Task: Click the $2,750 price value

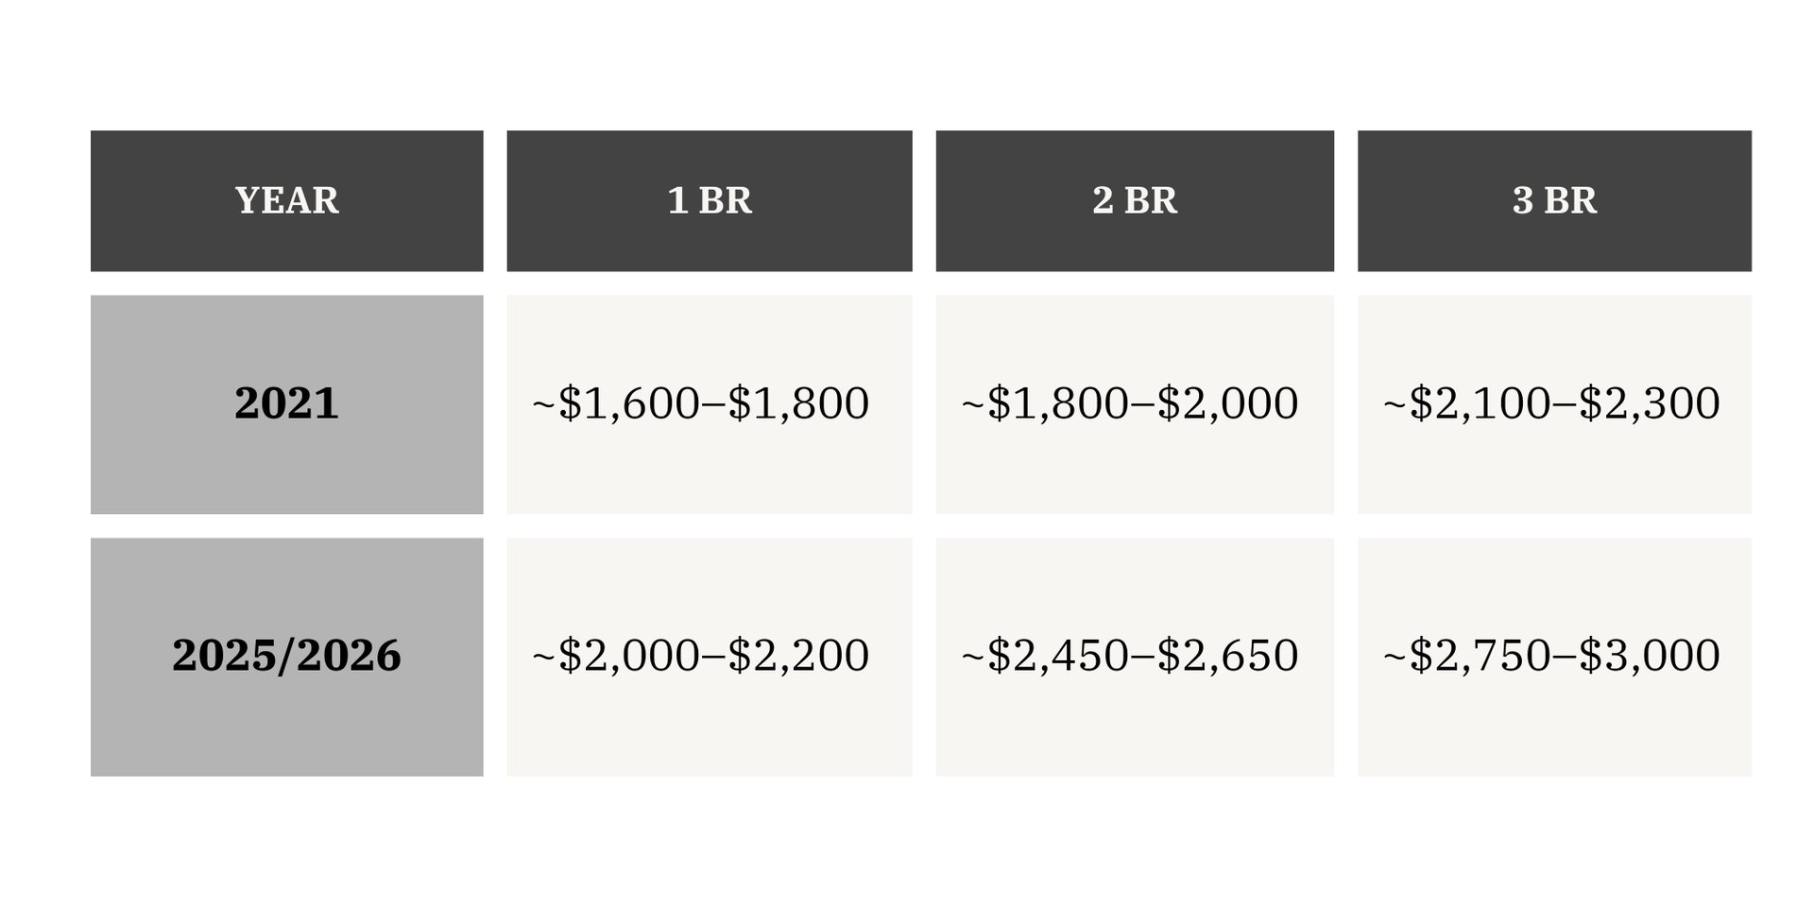Action: click(x=1480, y=656)
